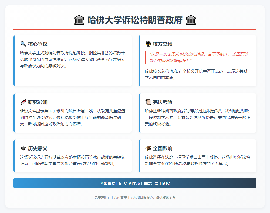The height and width of the screenshot is (213, 270).
Task: Click the paragraph mentioning 4000余所高校
Action: tap(198, 160)
